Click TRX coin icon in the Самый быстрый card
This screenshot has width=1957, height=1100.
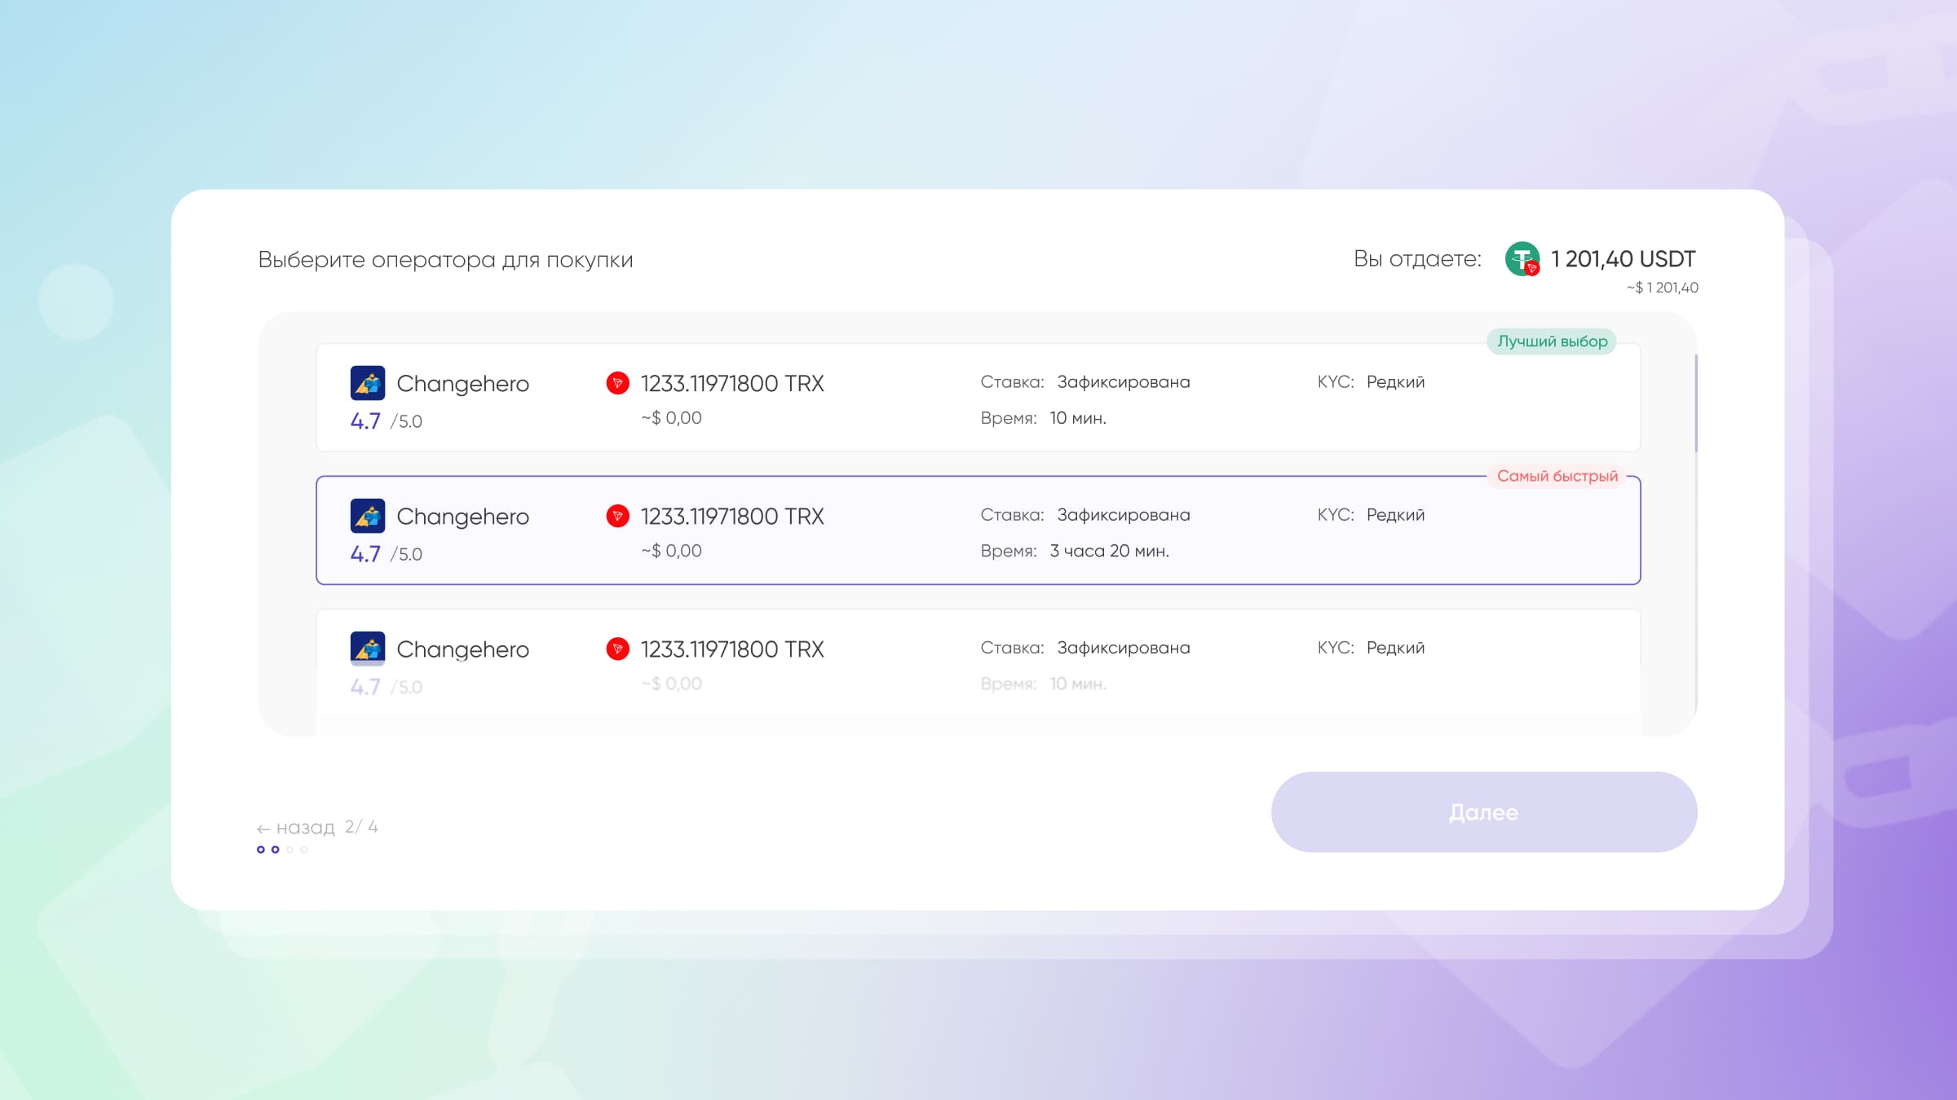(x=618, y=516)
